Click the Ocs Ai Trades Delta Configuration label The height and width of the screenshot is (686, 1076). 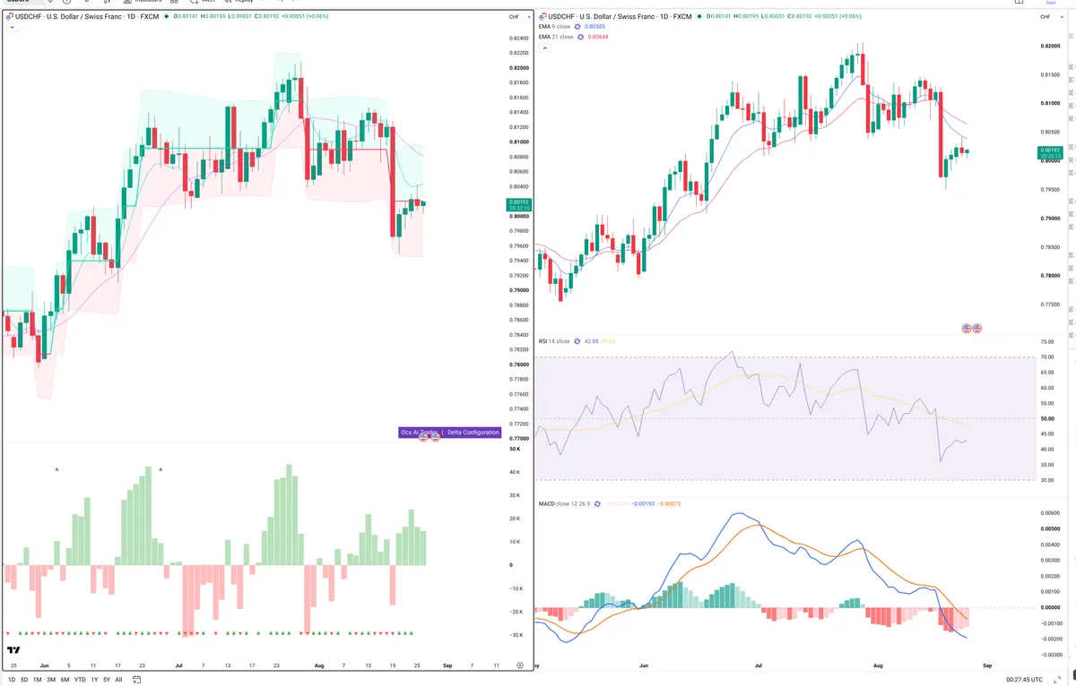click(x=449, y=433)
